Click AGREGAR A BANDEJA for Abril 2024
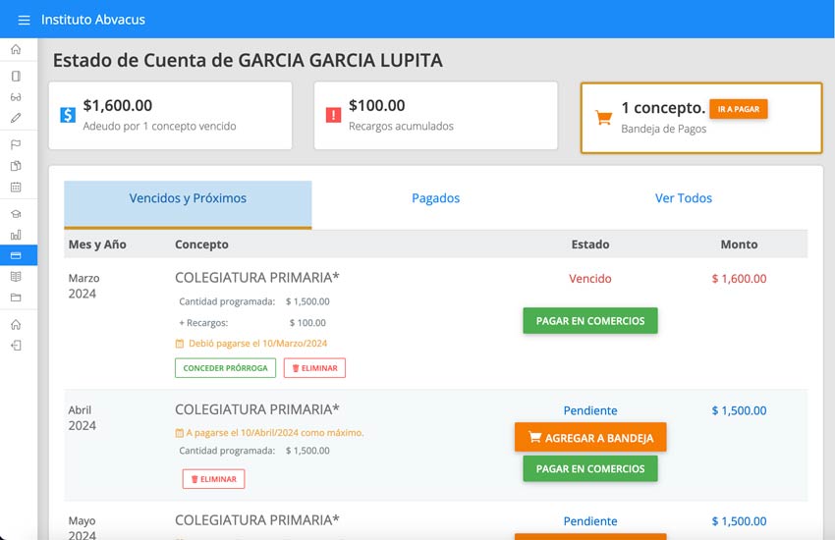 (x=589, y=438)
